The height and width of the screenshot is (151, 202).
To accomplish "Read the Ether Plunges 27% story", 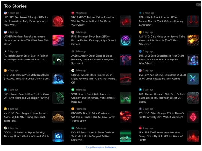I will click(x=161, y=115).
